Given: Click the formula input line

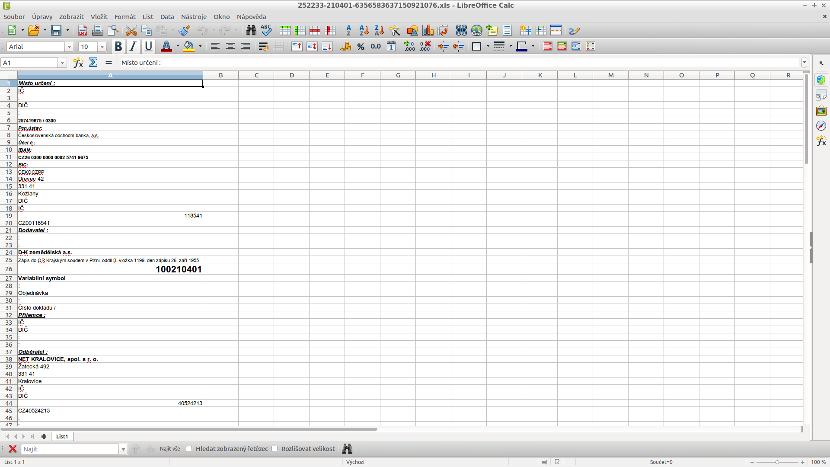Looking at the screenshot, I should click(460, 63).
